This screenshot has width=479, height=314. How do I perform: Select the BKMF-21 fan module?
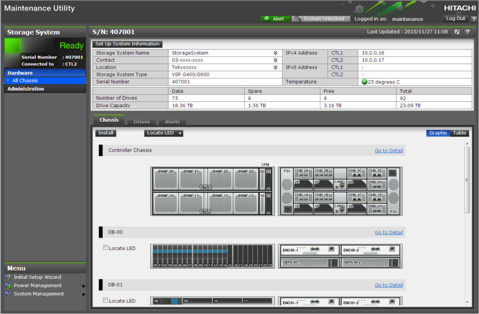(x=191, y=179)
